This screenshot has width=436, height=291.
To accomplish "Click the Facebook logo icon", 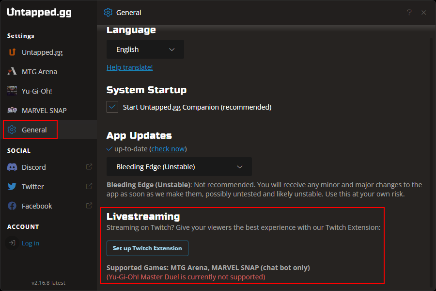I will (x=12, y=206).
